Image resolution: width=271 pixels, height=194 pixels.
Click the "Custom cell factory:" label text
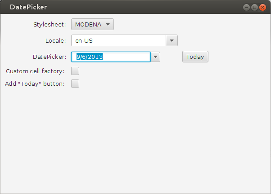click(35, 71)
